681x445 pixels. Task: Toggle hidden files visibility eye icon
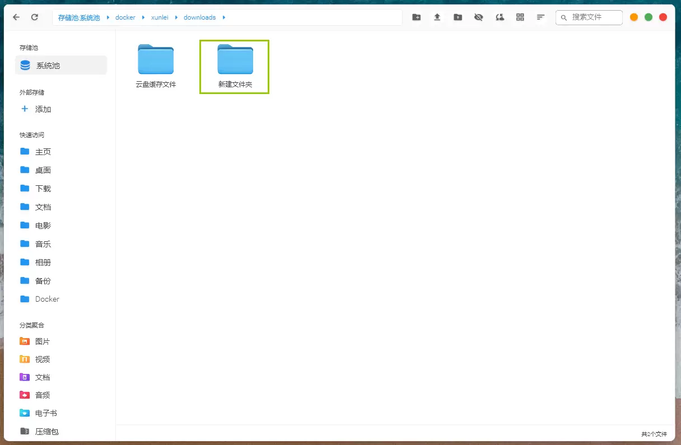pyautogui.click(x=478, y=17)
